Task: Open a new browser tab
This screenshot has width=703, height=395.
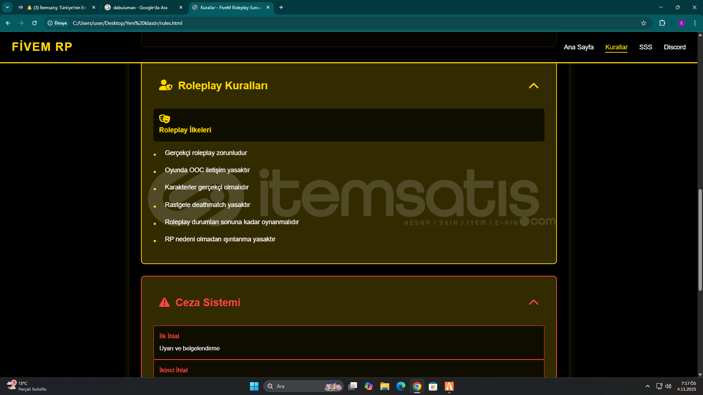Action: [x=281, y=7]
